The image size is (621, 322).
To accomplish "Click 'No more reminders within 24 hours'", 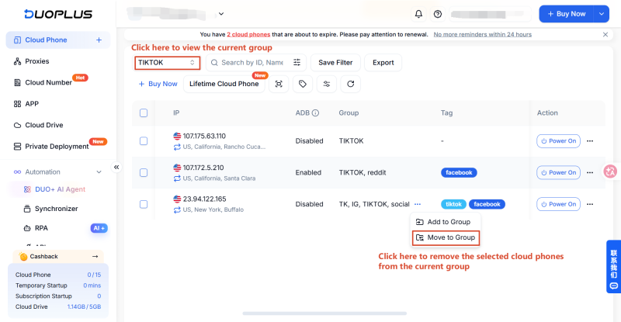I will pos(482,34).
